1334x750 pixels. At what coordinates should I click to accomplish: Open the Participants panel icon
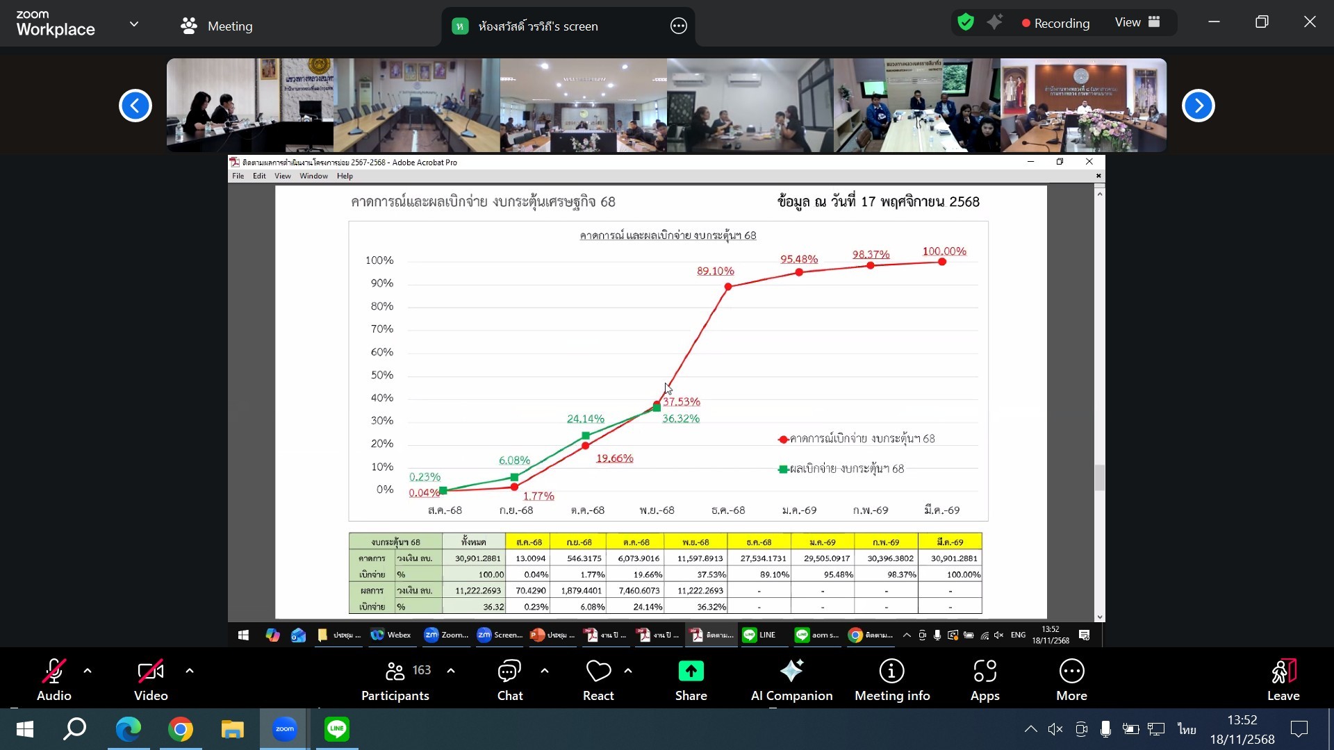[x=395, y=672]
